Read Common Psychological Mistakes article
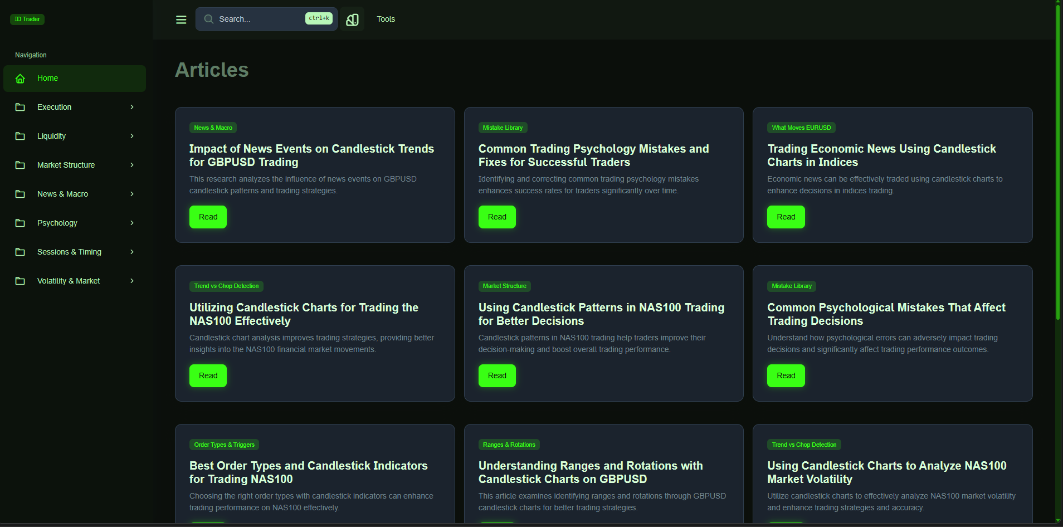The image size is (1063, 527). [x=786, y=375]
